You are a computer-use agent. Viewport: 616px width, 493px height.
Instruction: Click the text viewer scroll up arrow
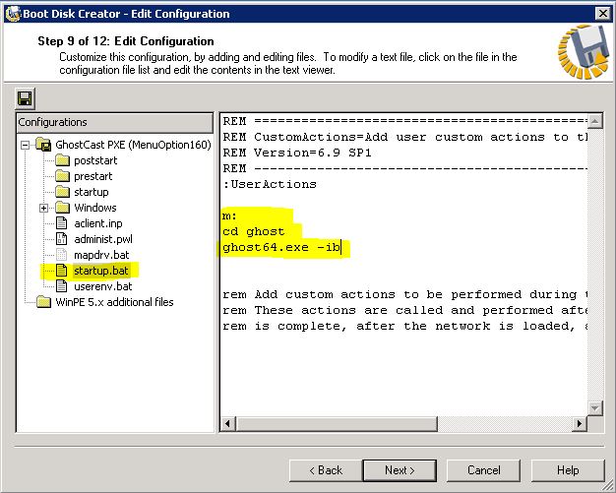594,121
